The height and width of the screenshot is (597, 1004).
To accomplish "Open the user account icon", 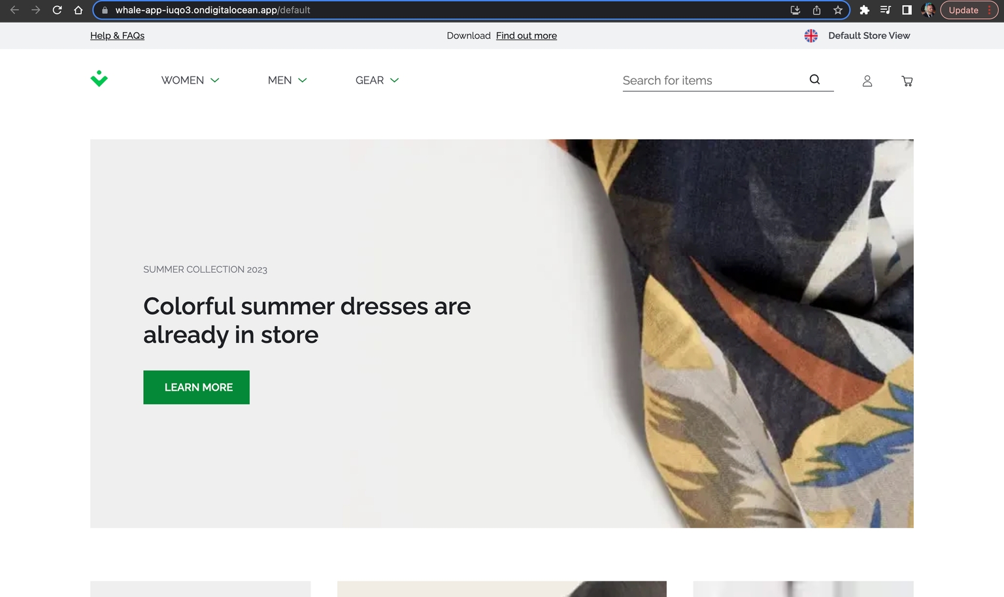I will point(867,81).
